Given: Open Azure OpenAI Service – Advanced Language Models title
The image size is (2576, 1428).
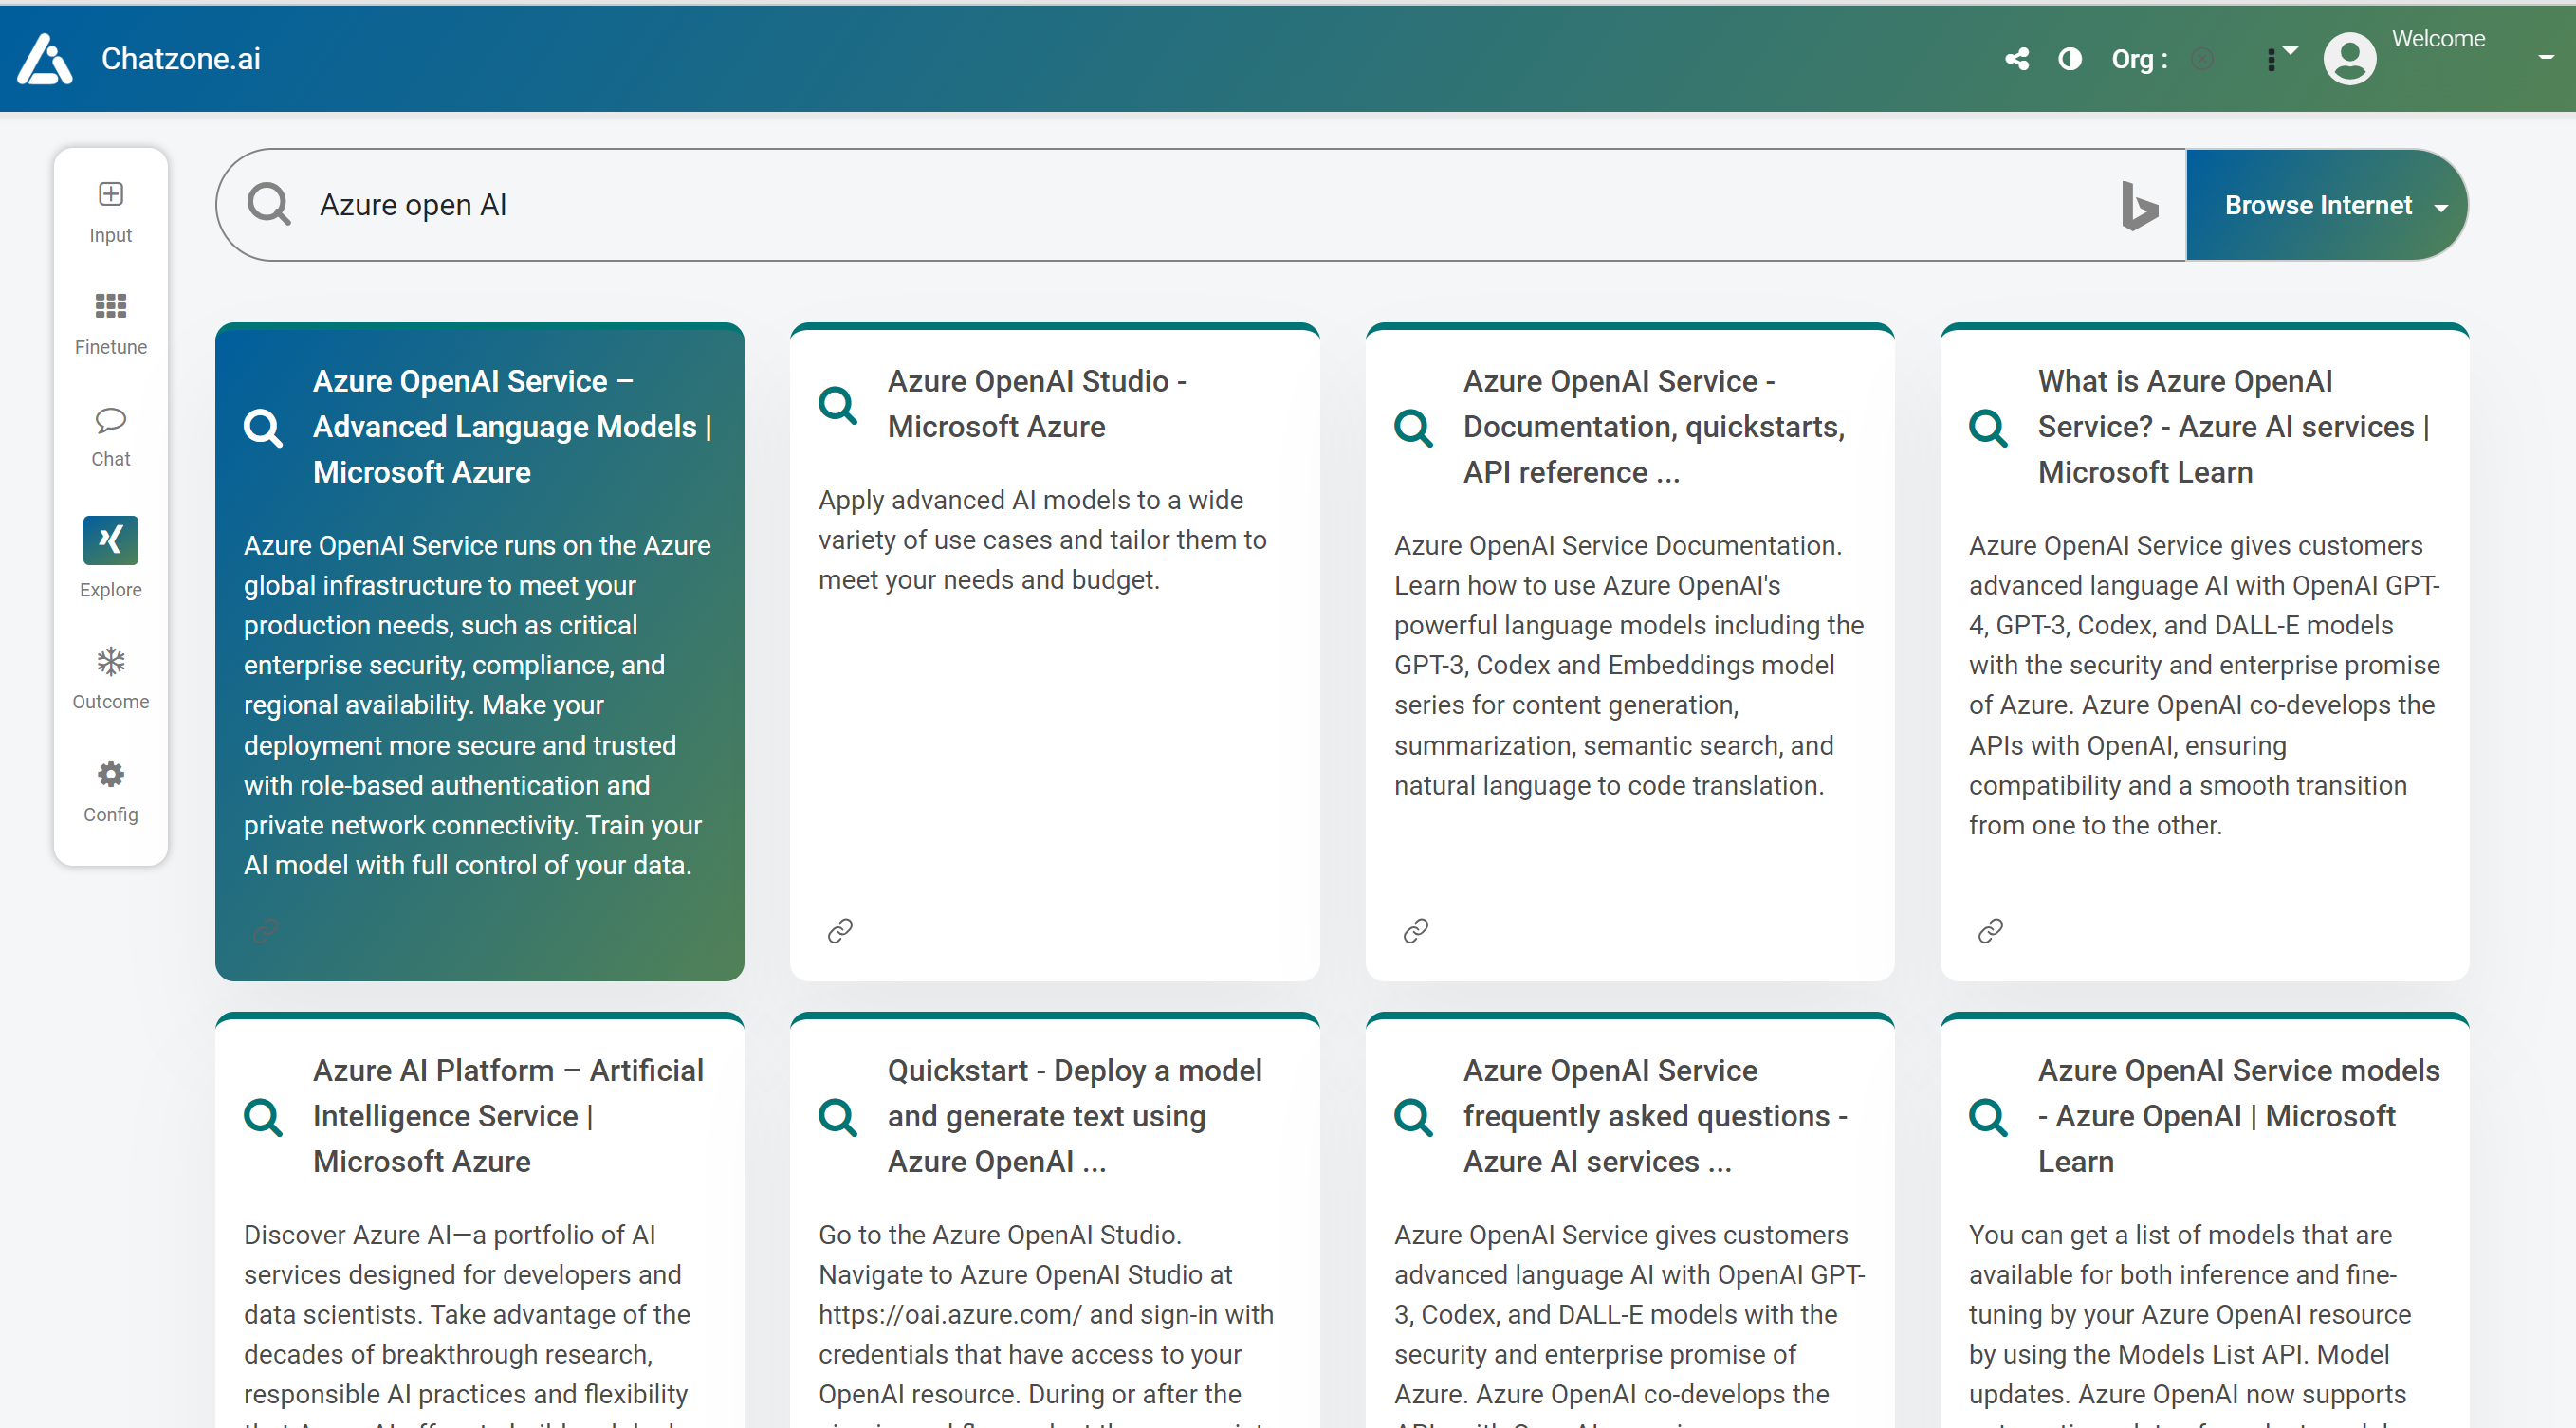Looking at the screenshot, I should tap(512, 427).
